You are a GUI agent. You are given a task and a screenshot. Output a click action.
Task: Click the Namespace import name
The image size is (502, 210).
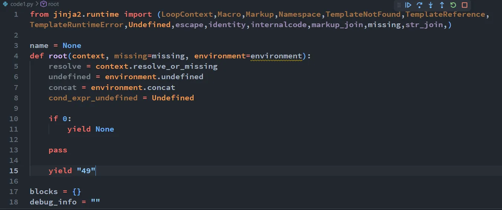click(x=300, y=14)
